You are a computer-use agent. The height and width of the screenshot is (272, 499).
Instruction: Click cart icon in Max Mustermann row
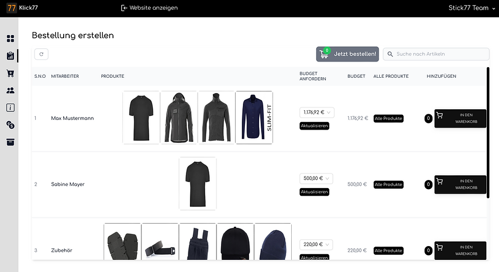[x=439, y=115]
